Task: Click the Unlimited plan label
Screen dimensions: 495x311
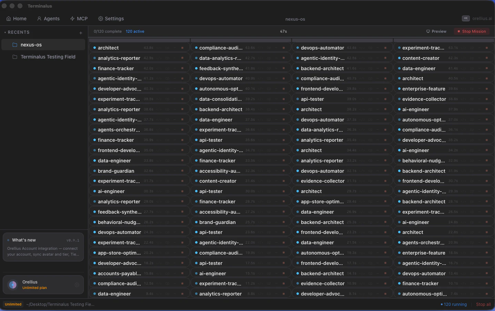Action: point(34,288)
